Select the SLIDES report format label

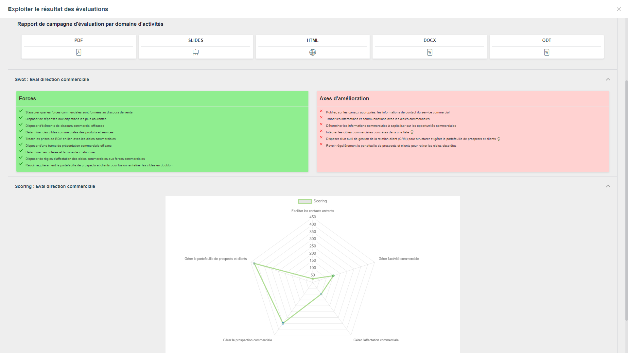[x=196, y=40]
